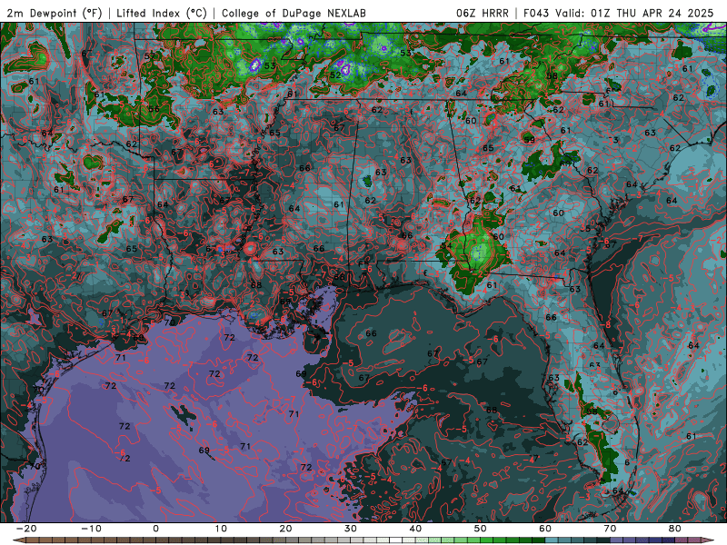Click the "2m Dewpoint (°F)" title text
Viewport: 727px width, 545px height.
pyautogui.click(x=55, y=13)
